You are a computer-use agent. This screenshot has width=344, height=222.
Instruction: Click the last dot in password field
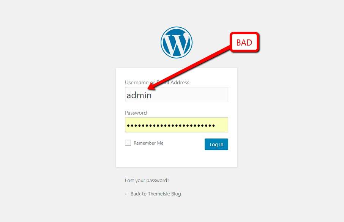point(213,126)
